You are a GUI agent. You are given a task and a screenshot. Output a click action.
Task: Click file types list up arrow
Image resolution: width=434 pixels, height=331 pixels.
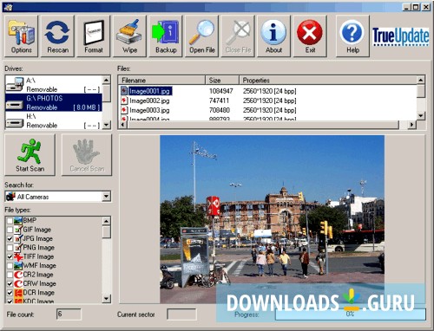coord(107,221)
